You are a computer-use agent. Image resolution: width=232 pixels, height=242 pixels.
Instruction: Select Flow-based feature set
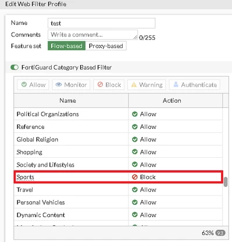pyautogui.click(x=66, y=46)
